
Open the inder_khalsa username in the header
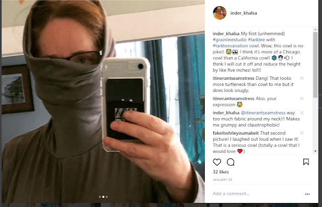244,13
